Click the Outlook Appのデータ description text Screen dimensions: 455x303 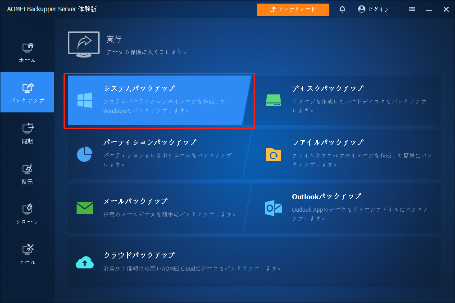[360, 214]
